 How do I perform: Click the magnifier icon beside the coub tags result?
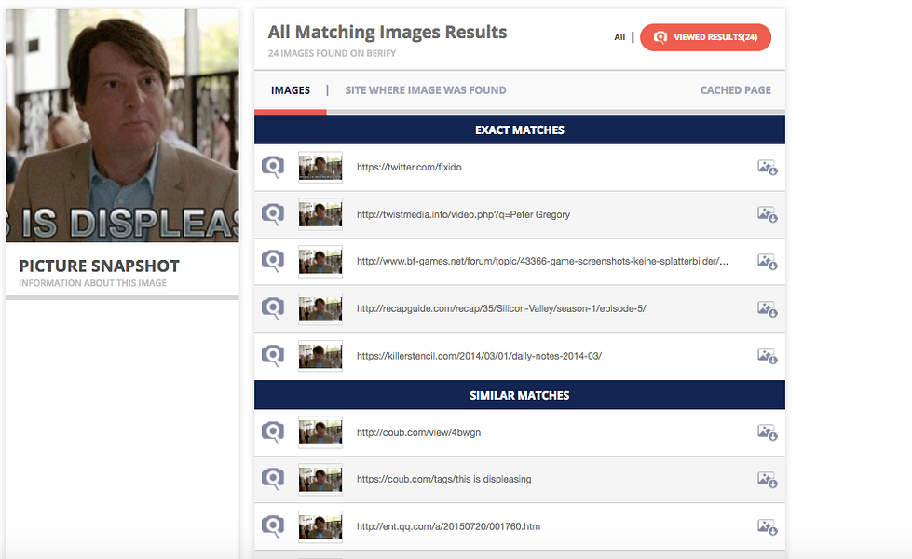273,479
